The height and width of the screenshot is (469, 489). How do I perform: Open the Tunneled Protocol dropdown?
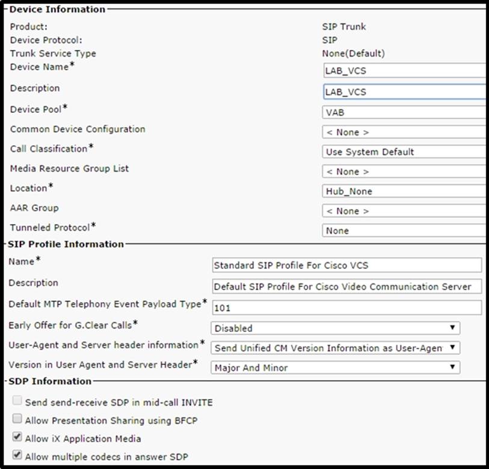tap(403, 231)
